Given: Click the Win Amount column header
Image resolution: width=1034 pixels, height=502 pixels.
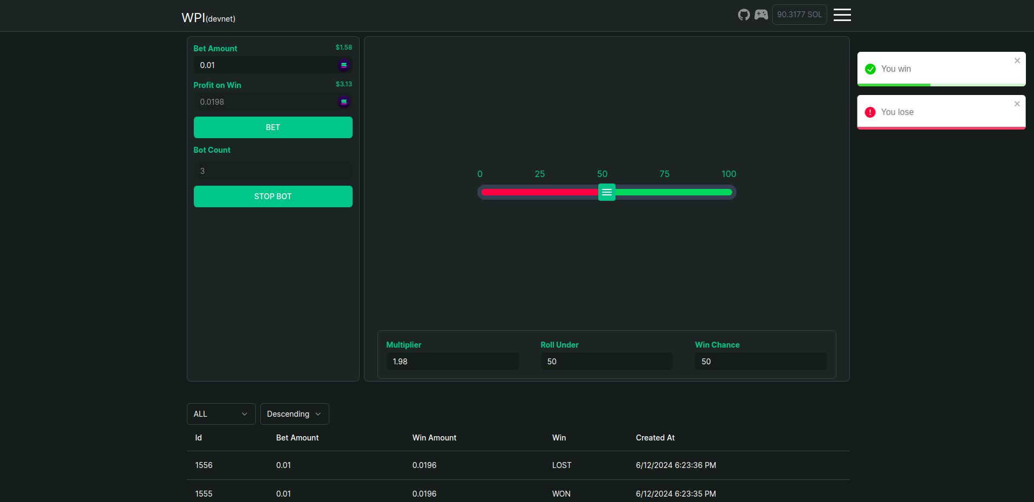Looking at the screenshot, I should tap(435, 438).
